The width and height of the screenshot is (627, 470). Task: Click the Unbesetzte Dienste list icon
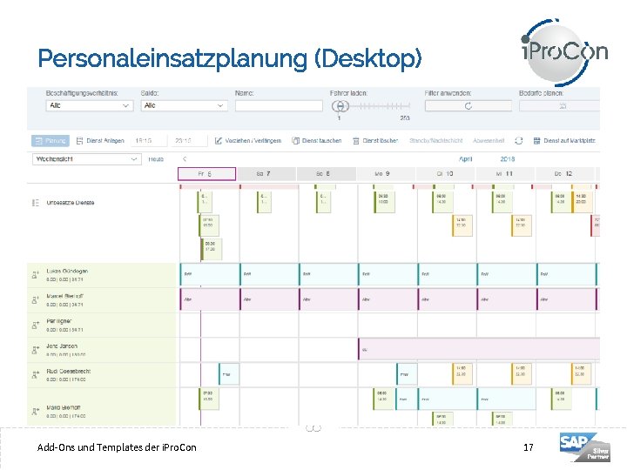[x=35, y=203]
